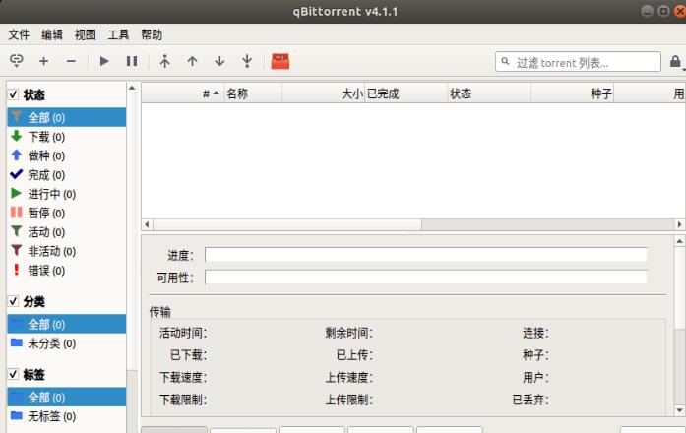Click the 进度 progress bar
Image resolution: width=686 pixels, height=433 pixels.
pyautogui.click(x=426, y=254)
